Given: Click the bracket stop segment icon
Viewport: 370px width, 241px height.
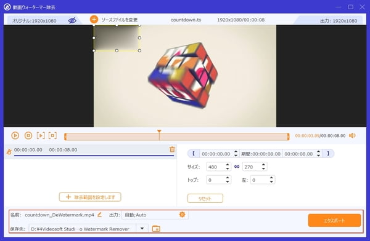Looking at the screenshot, I should [52, 135].
